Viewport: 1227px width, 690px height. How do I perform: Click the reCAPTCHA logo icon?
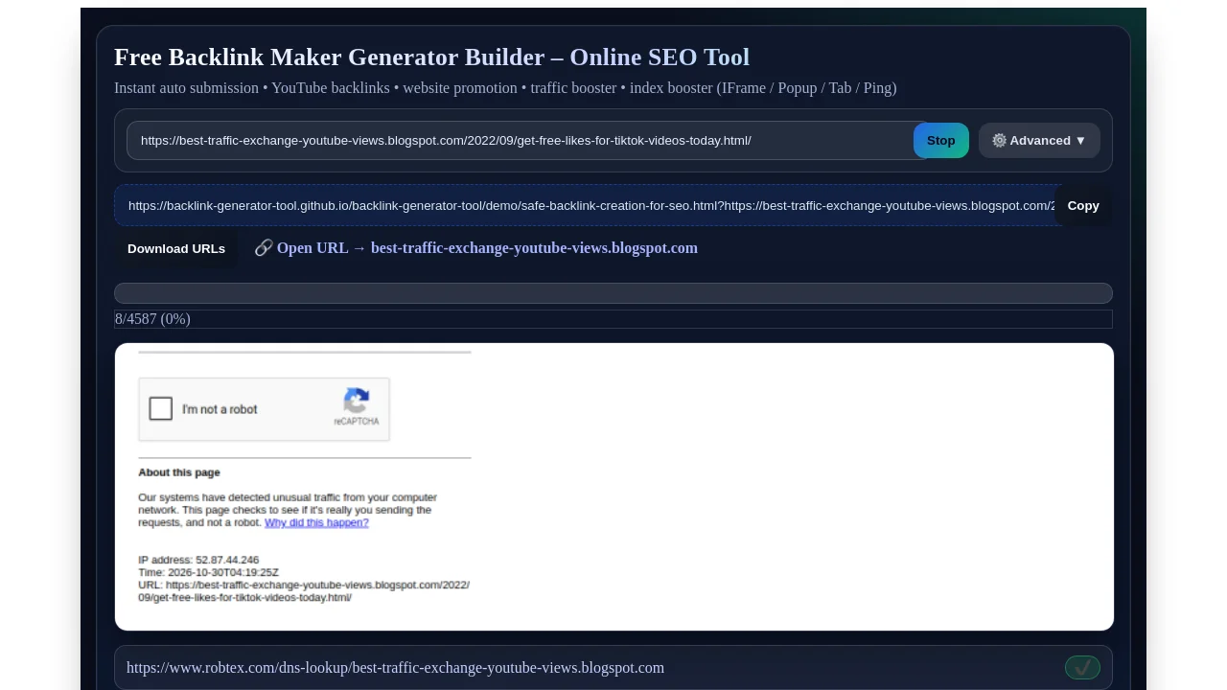[357, 401]
